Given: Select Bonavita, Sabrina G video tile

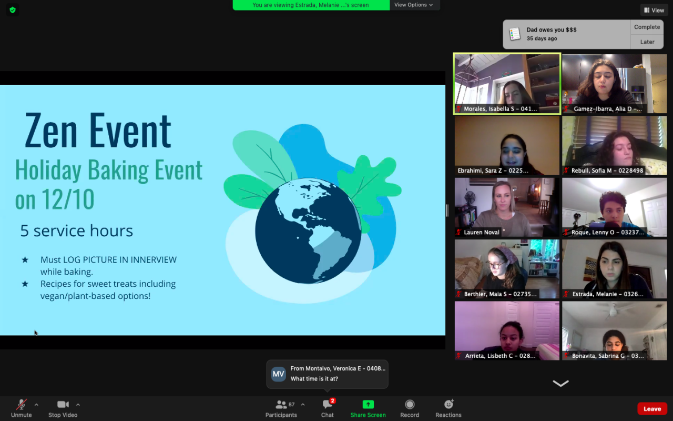Looking at the screenshot, I should click(x=614, y=330).
